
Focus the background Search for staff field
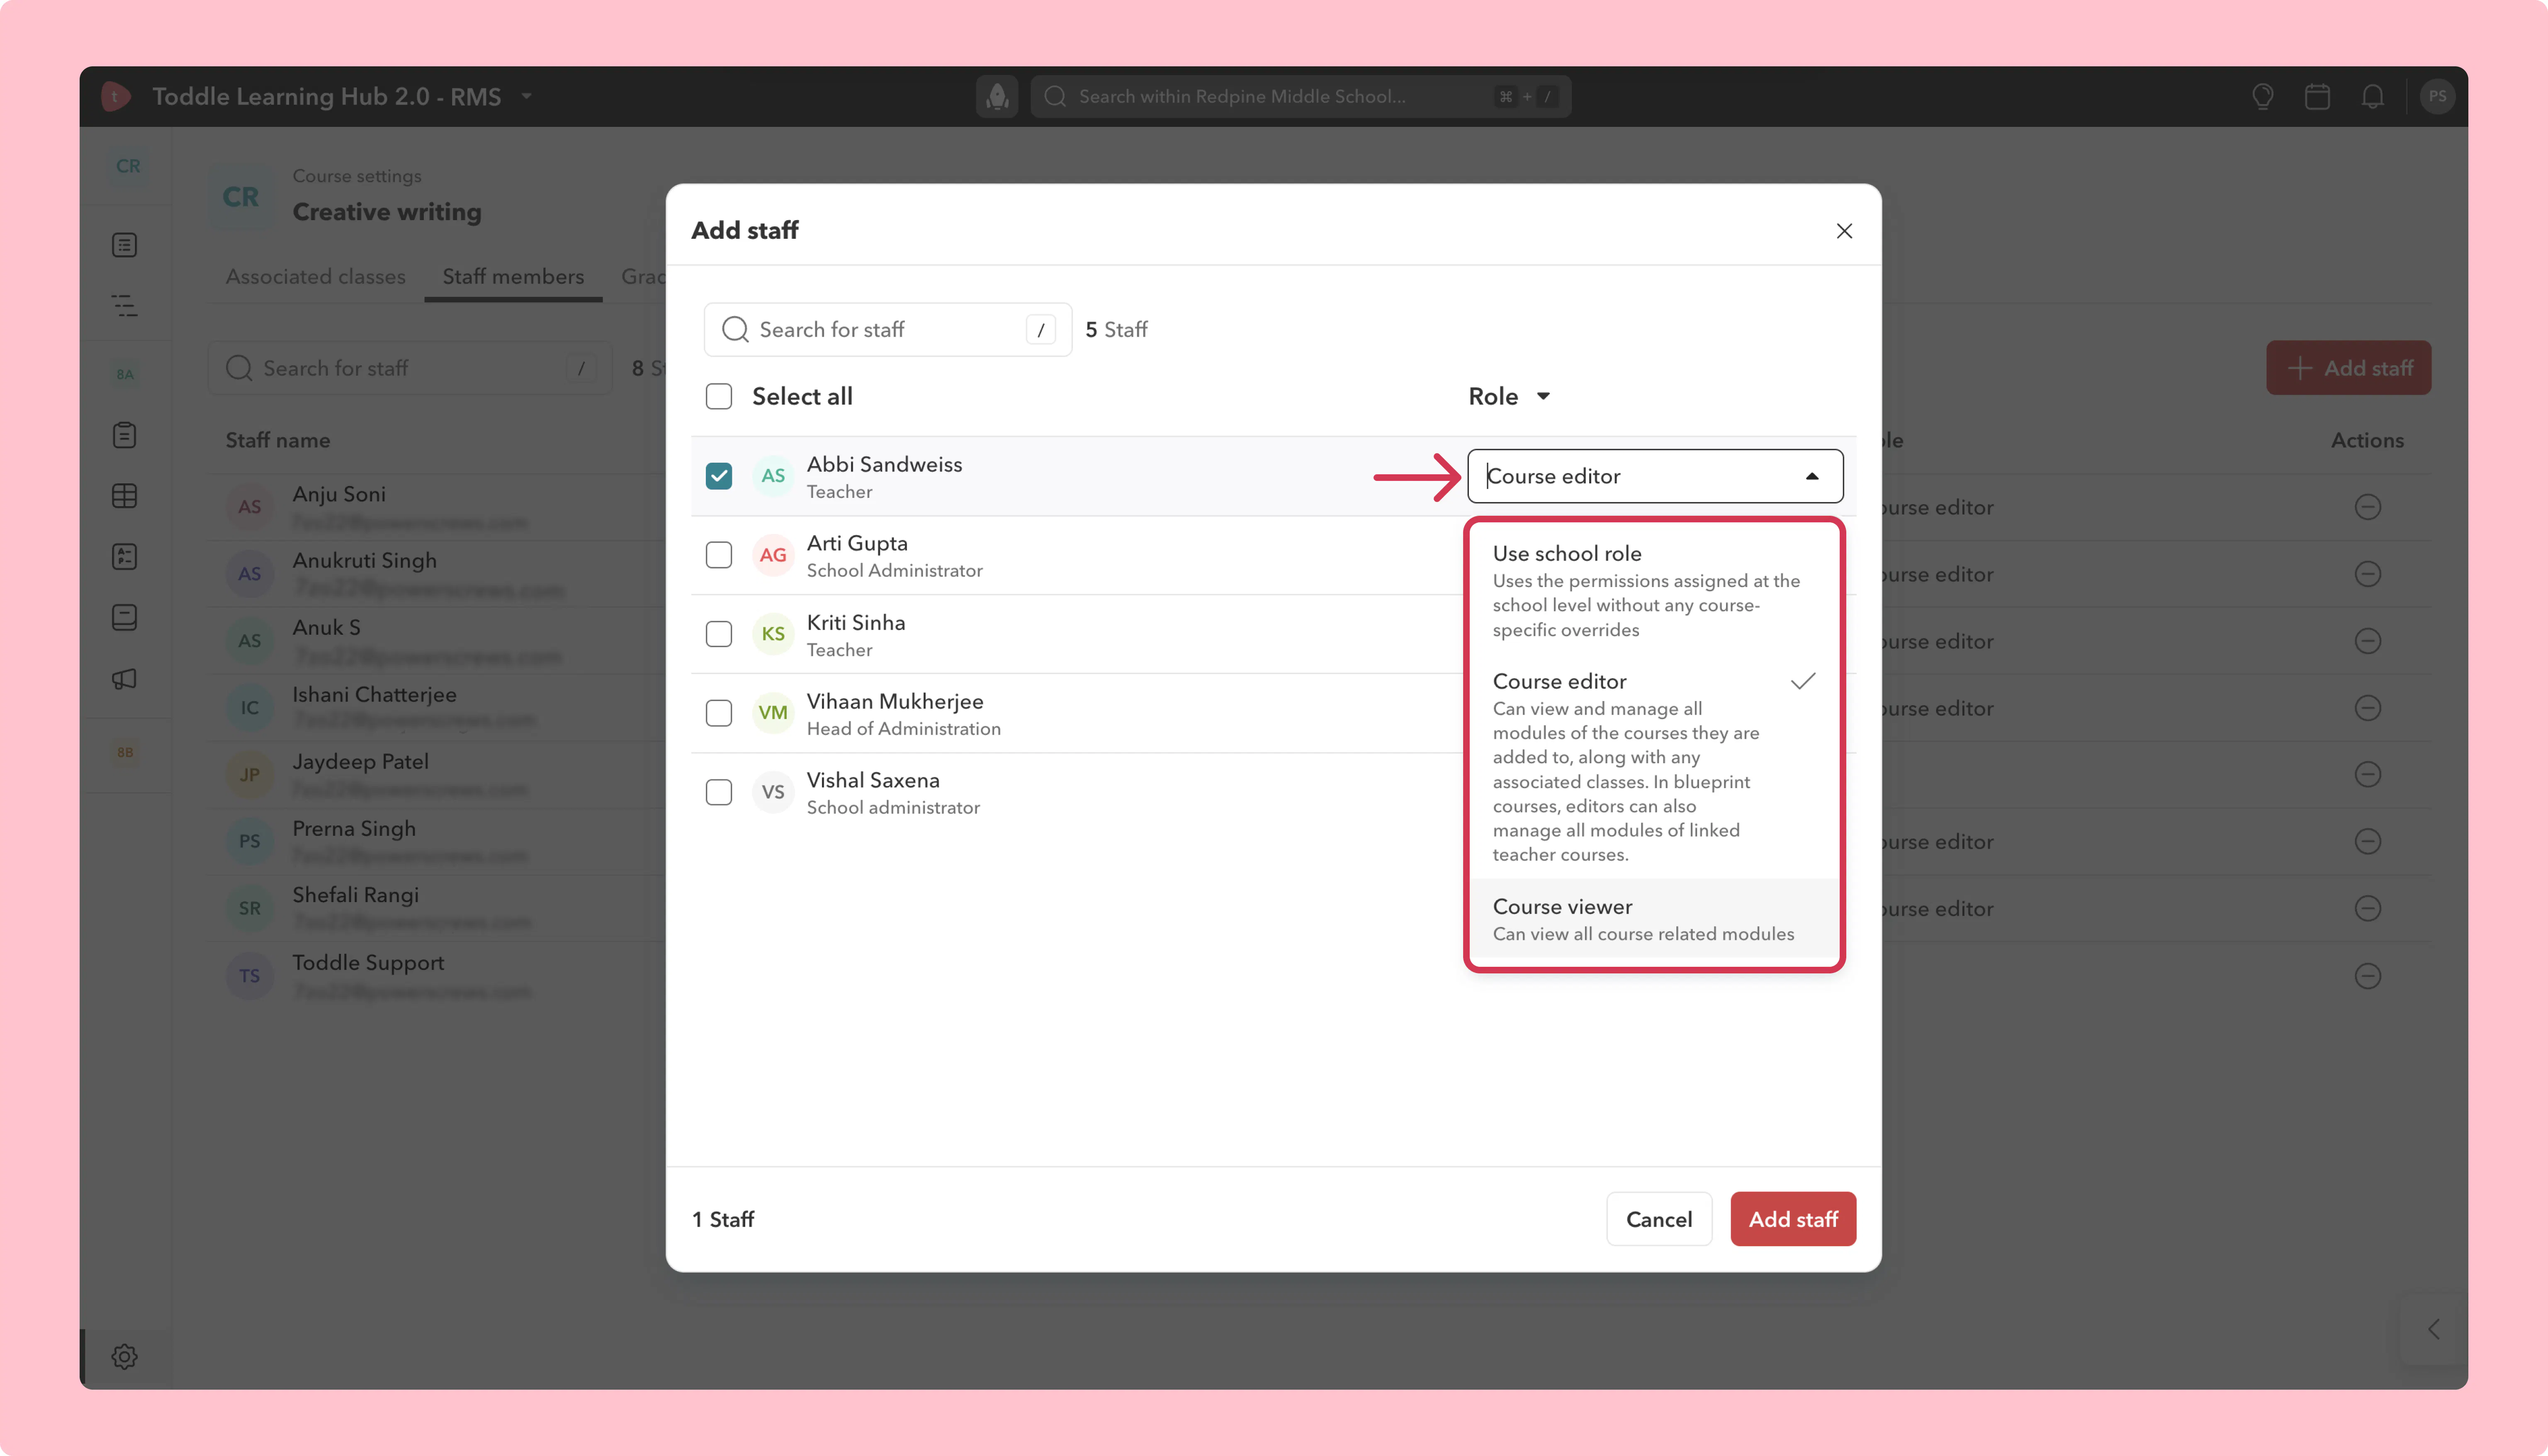[410, 368]
